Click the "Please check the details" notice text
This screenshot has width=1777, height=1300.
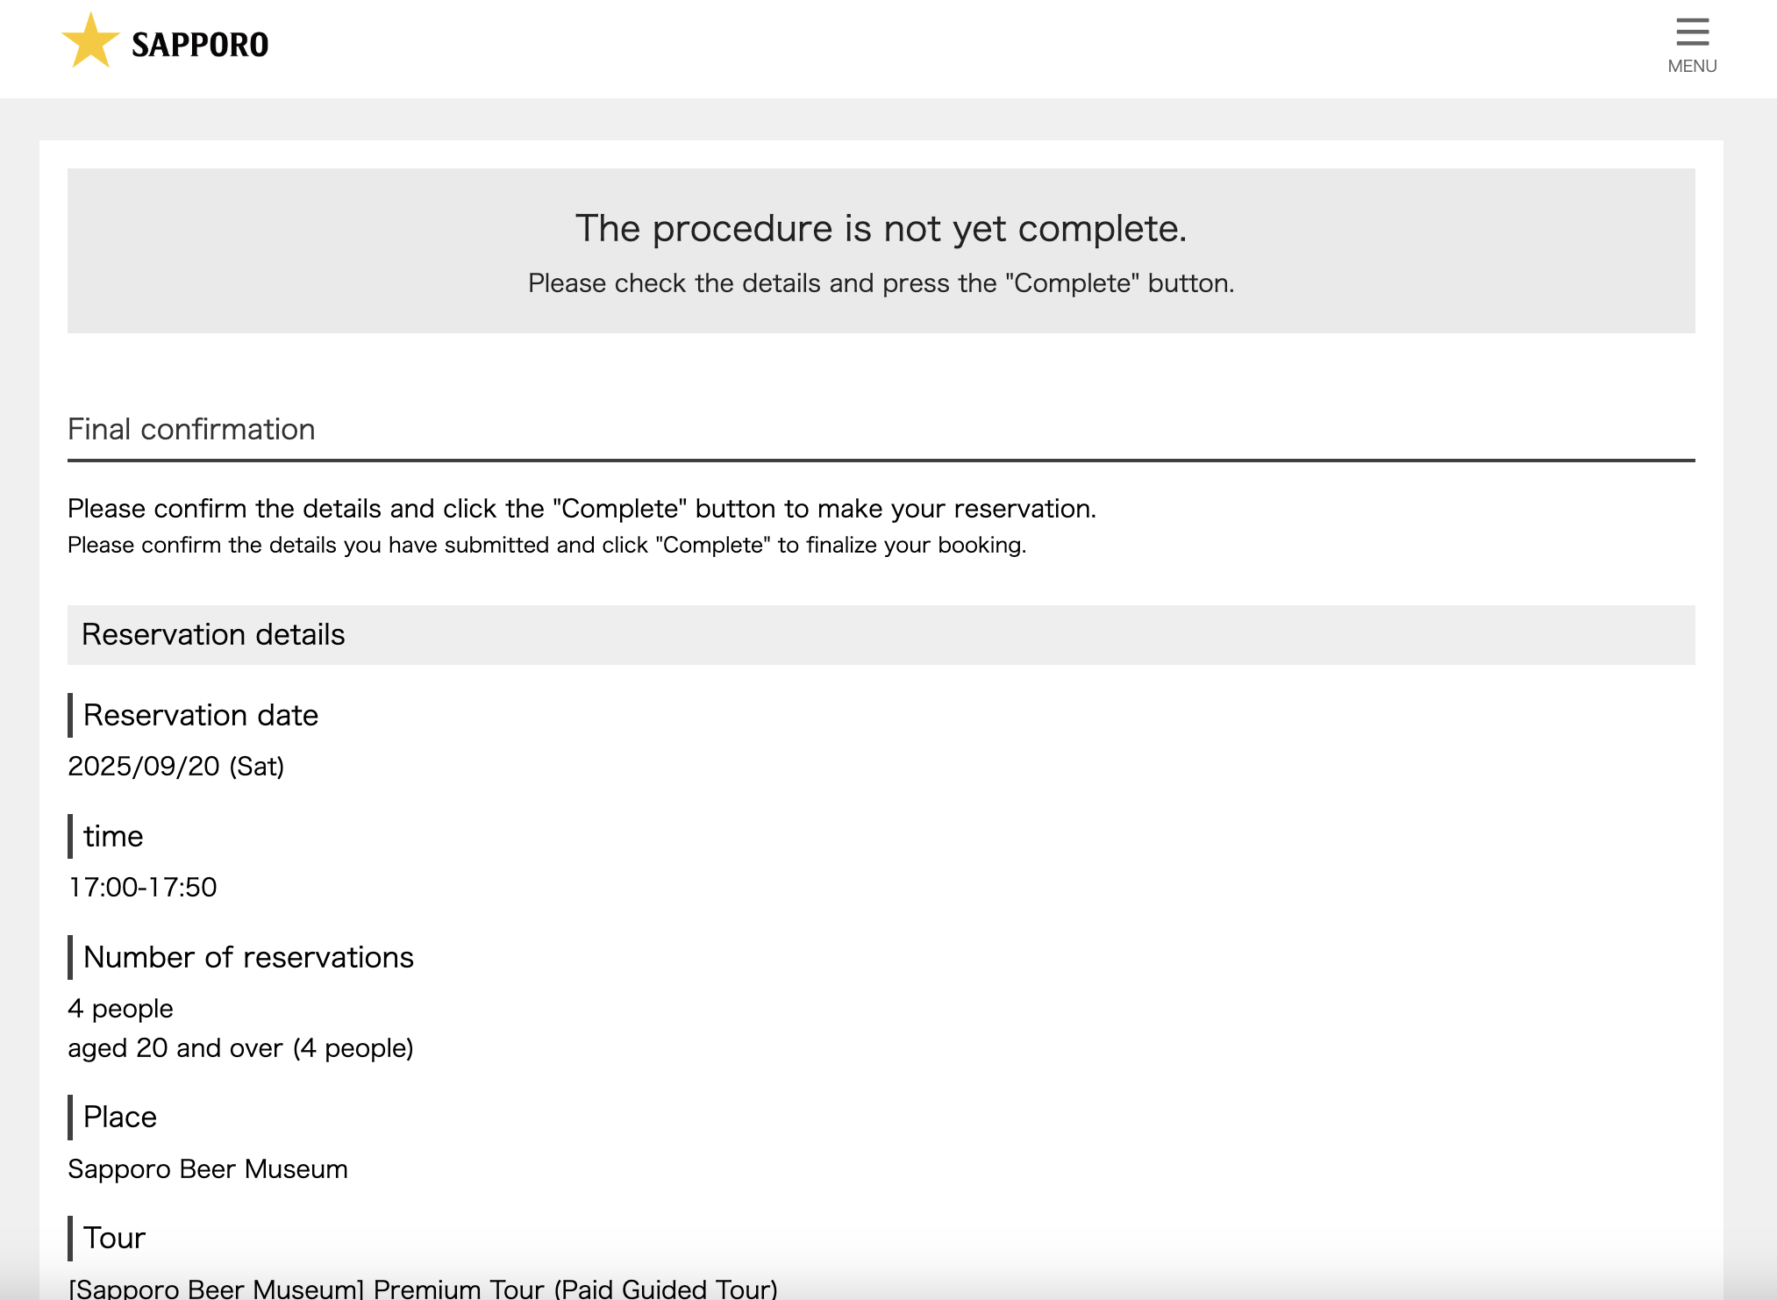[881, 283]
